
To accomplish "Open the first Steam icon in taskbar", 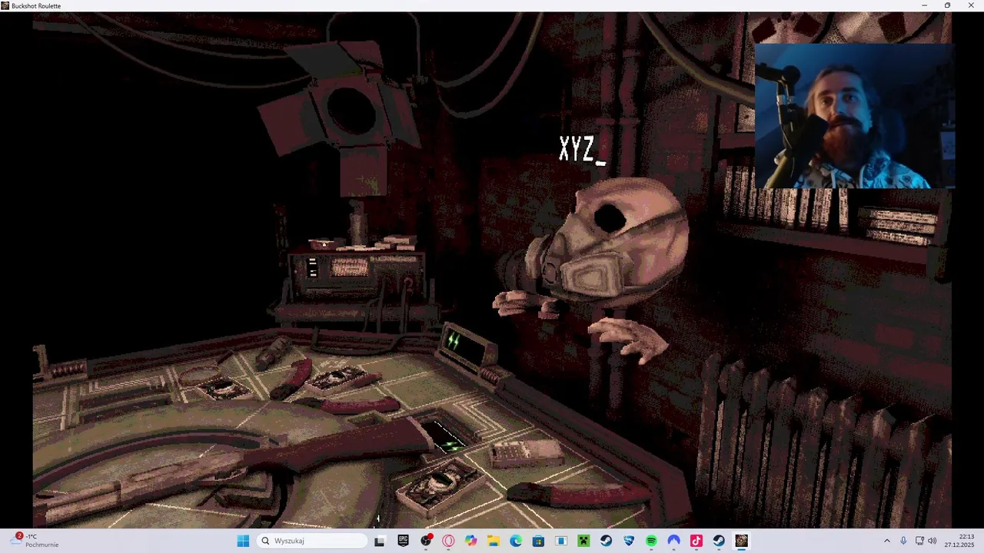I will pyautogui.click(x=606, y=541).
